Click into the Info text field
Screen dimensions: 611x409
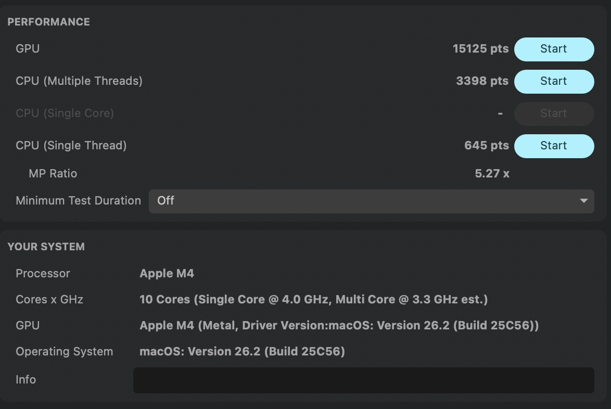click(x=363, y=380)
